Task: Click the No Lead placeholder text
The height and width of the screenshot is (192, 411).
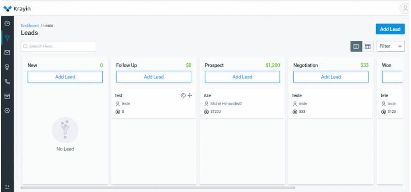Action: [x=65, y=149]
